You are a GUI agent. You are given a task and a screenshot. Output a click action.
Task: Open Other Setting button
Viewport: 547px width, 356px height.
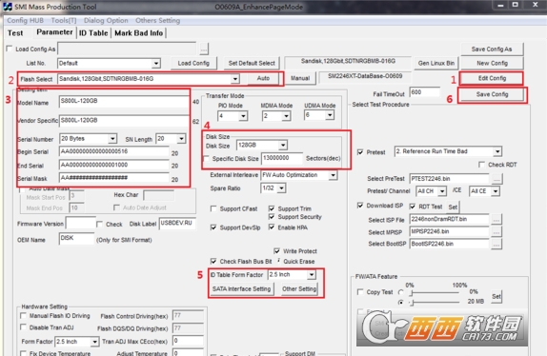(299, 288)
